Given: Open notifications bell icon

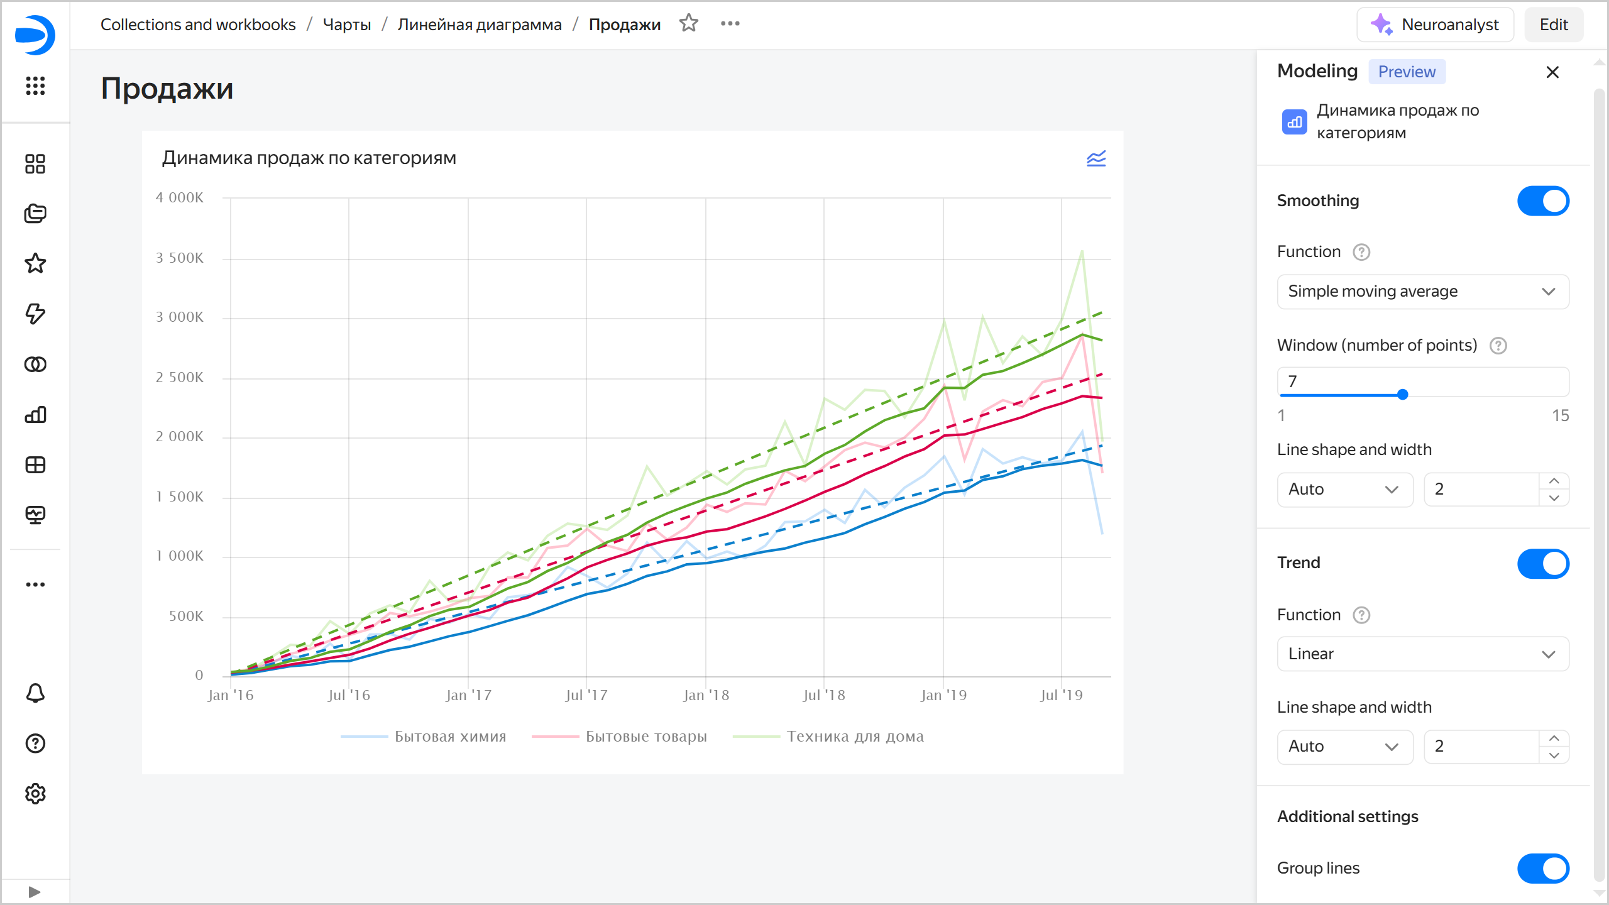Looking at the screenshot, I should pos(35,693).
